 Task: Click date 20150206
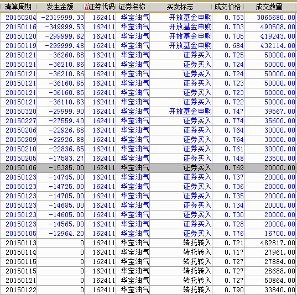click(x=21, y=130)
